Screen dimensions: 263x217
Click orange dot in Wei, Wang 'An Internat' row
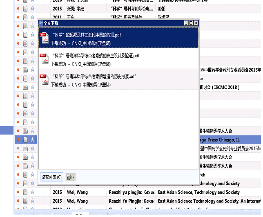[x=18, y=201]
